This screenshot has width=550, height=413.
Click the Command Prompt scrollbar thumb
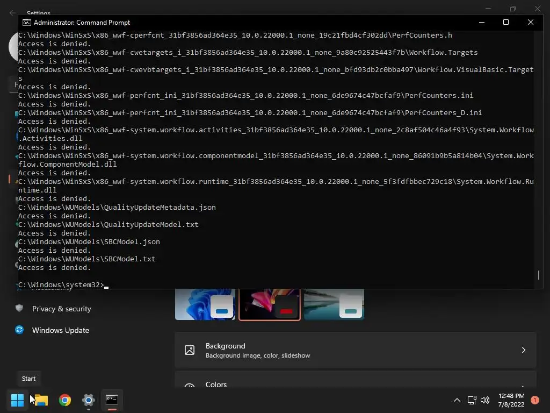pos(539,275)
